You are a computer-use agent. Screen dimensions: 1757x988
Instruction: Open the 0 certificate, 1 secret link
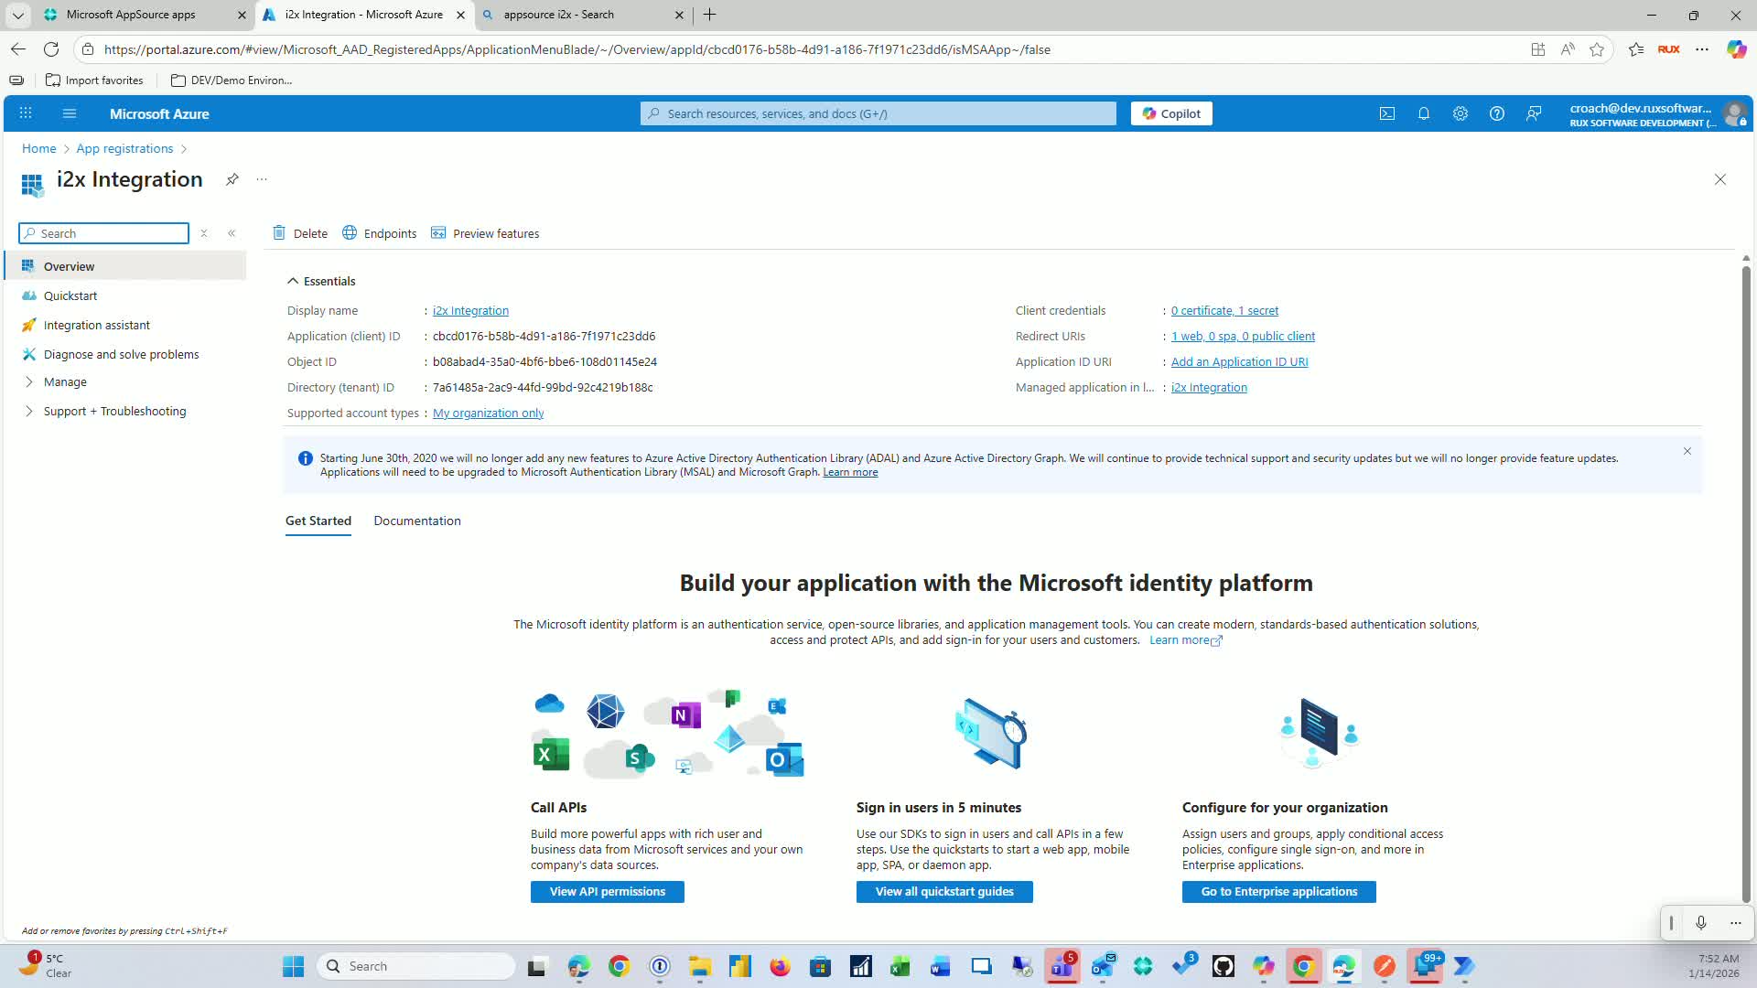tap(1224, 311)
